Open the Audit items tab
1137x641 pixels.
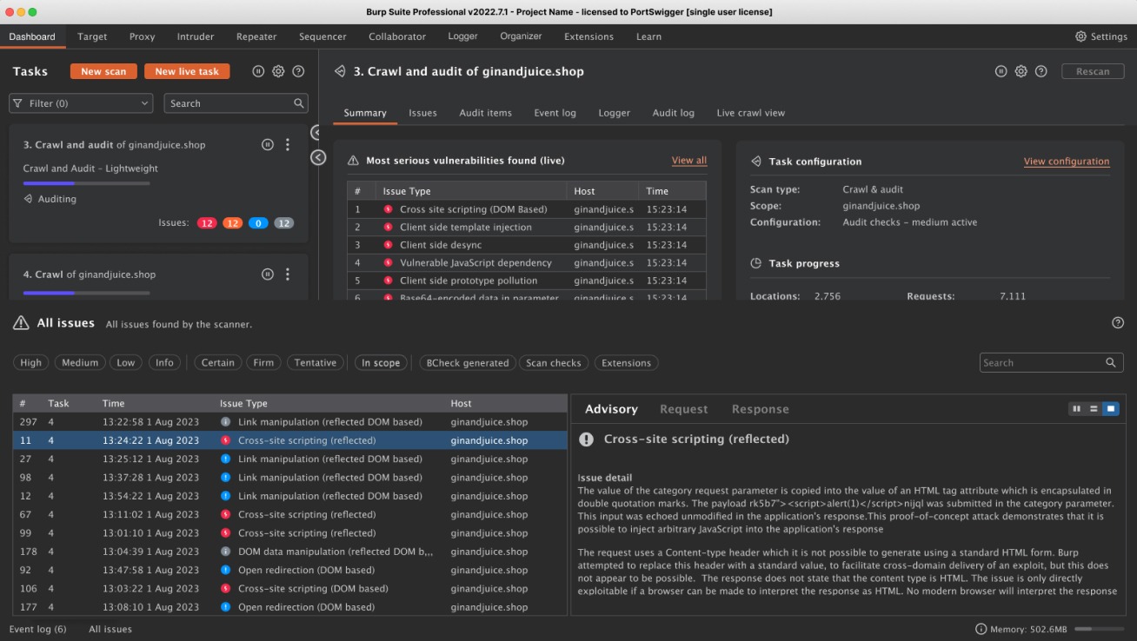(x=485, y=113)
